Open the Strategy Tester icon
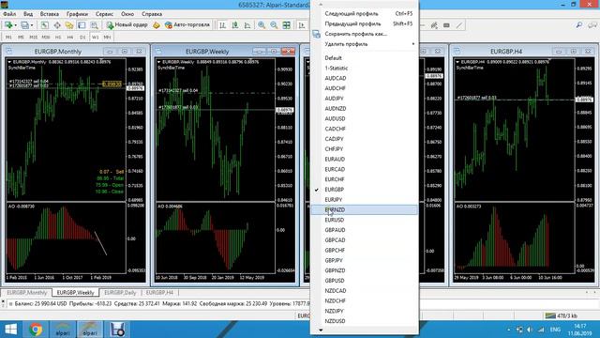This screenshot has height=338, width=600. tap(94, 25)
